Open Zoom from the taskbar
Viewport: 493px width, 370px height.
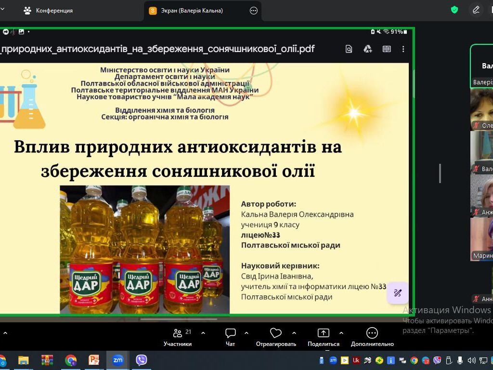point(118,360)
